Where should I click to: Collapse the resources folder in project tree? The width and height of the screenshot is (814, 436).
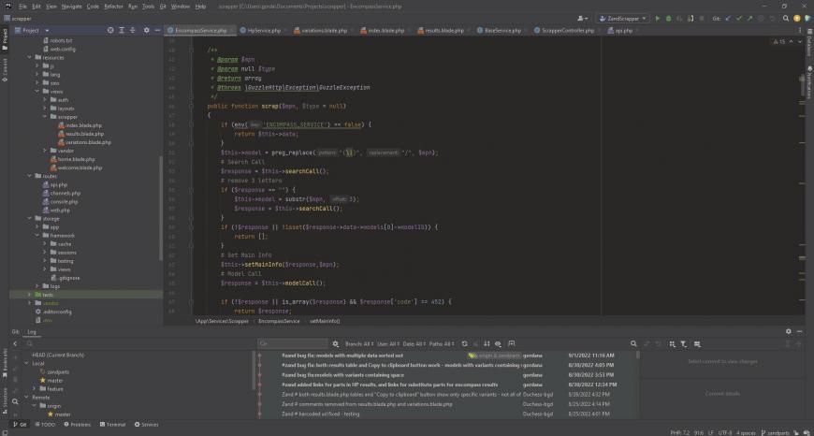pos(30,58)
